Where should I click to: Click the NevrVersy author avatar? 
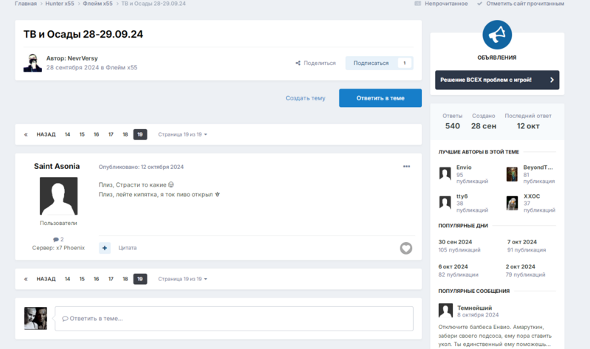tap(32, 63)
